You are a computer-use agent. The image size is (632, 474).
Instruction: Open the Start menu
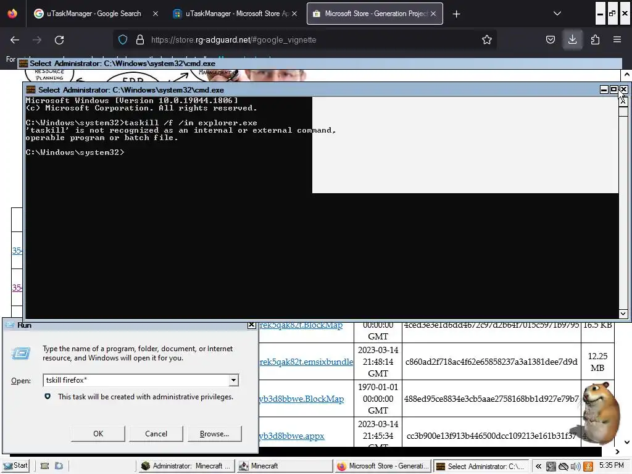pyautogui.click(x=15, y=465)
